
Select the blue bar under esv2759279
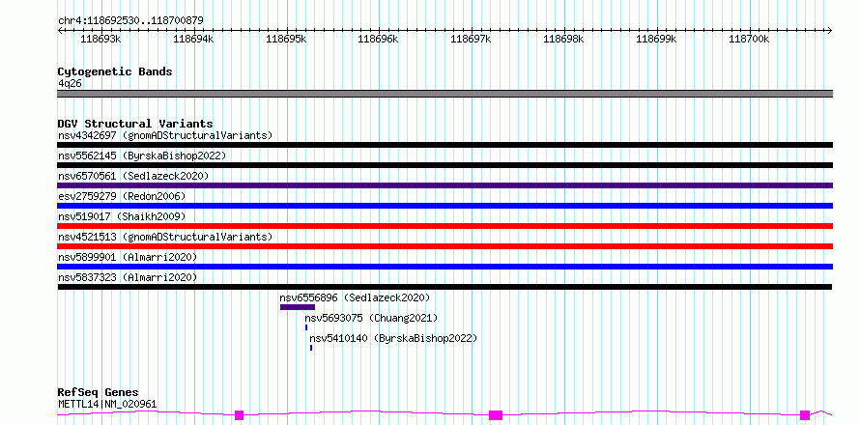tap(444, 206)
